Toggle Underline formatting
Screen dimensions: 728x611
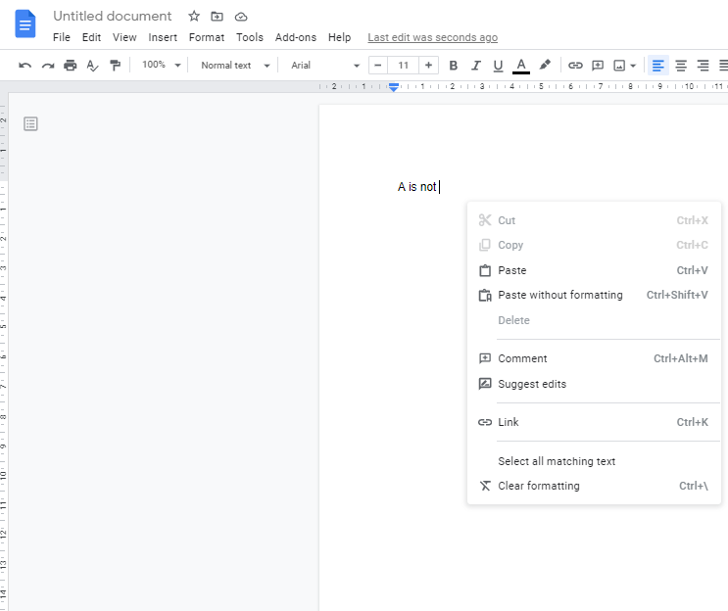498,66
